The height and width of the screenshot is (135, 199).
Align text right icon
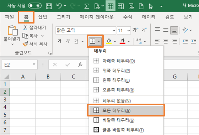(174, 41)
